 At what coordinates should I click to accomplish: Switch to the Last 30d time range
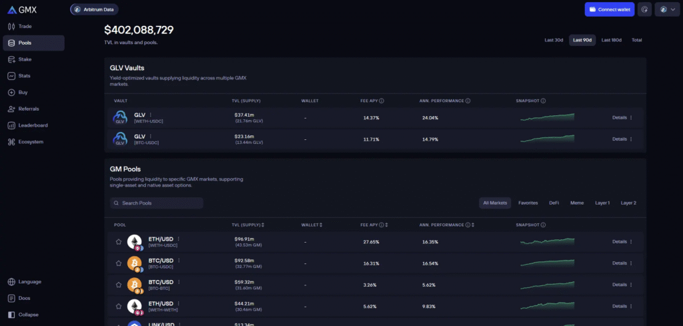tap(554, 40)
